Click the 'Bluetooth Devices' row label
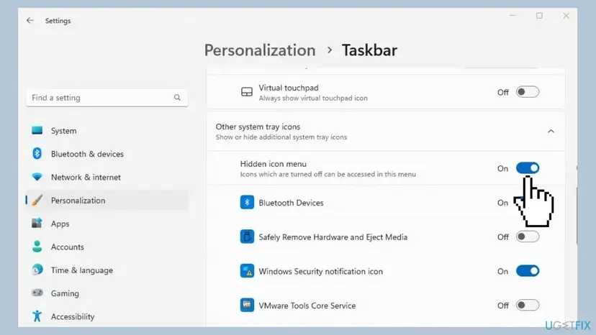The width and height of the screenshot is (596, 335). point(291,203)
